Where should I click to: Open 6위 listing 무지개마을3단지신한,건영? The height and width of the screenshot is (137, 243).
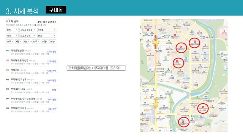[31, 100]
